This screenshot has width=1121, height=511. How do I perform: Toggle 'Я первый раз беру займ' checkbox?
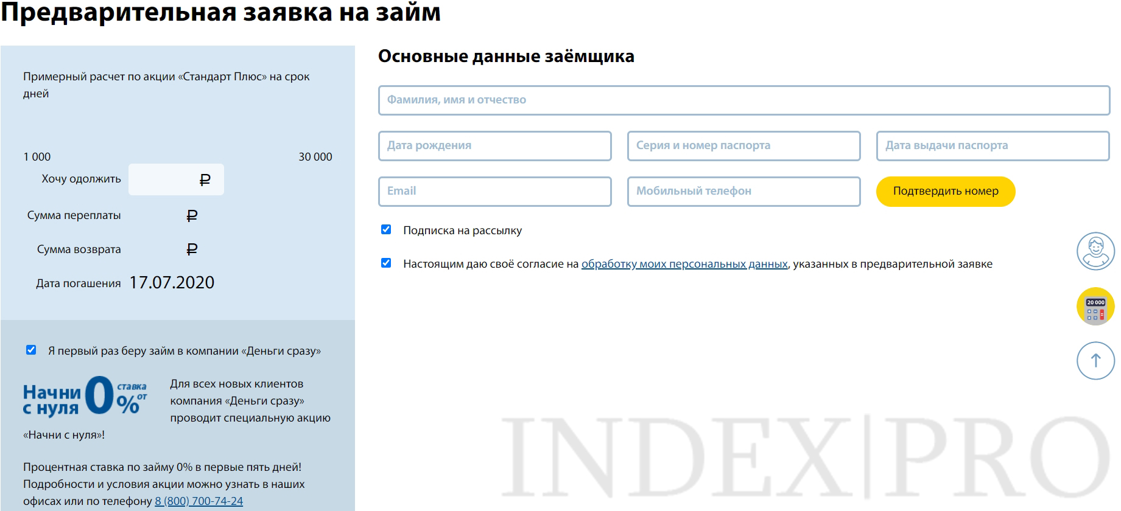tap(31, 350)
